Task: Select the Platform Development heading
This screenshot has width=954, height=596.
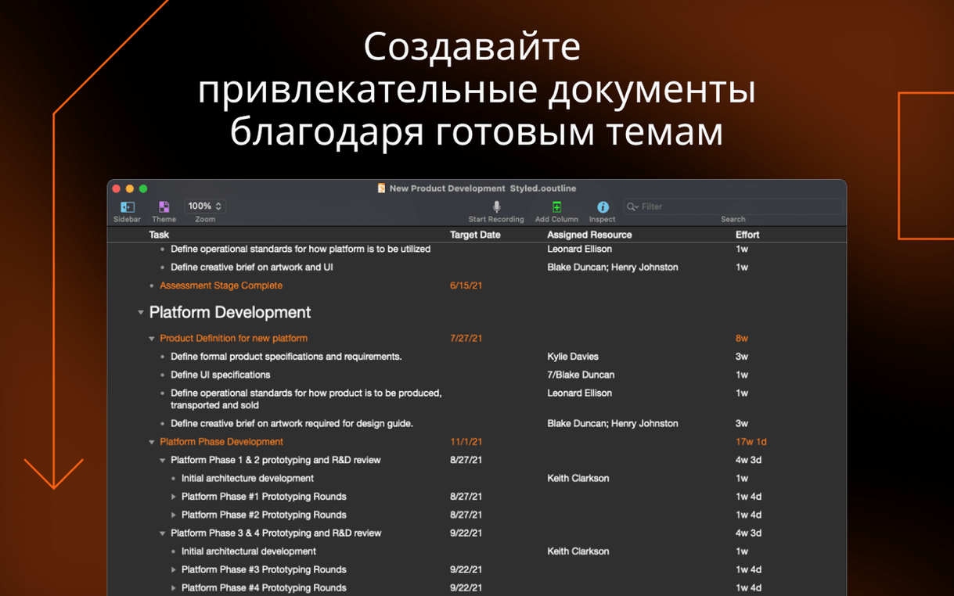Action: (230, 312)
